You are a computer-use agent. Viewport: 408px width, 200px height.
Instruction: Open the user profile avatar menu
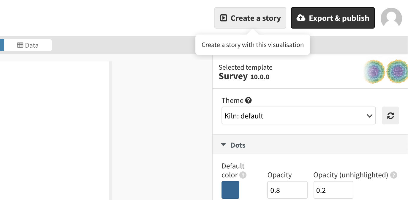(x=391, y=18)
